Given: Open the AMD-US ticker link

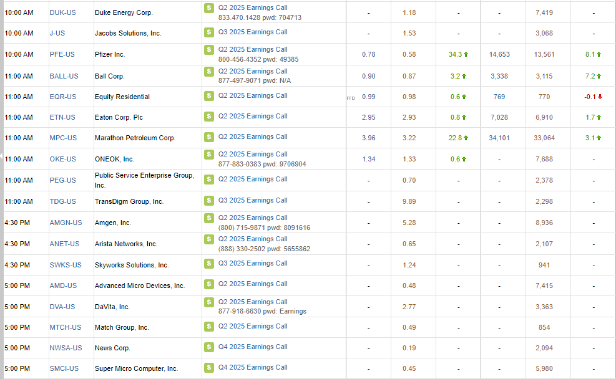Looking at the screenshot, I should 63,285.
